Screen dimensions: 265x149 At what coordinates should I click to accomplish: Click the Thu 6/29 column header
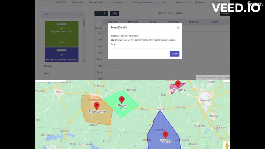click(x=193, y=22)
